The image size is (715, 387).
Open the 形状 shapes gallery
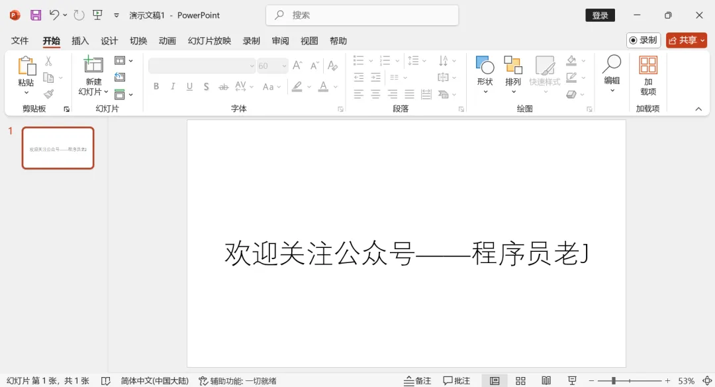[x=485, y=74]
